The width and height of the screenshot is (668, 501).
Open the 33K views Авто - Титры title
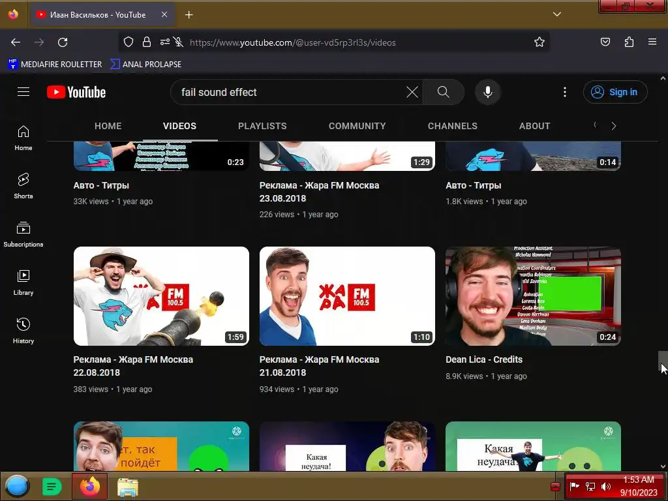coord(101,185)
